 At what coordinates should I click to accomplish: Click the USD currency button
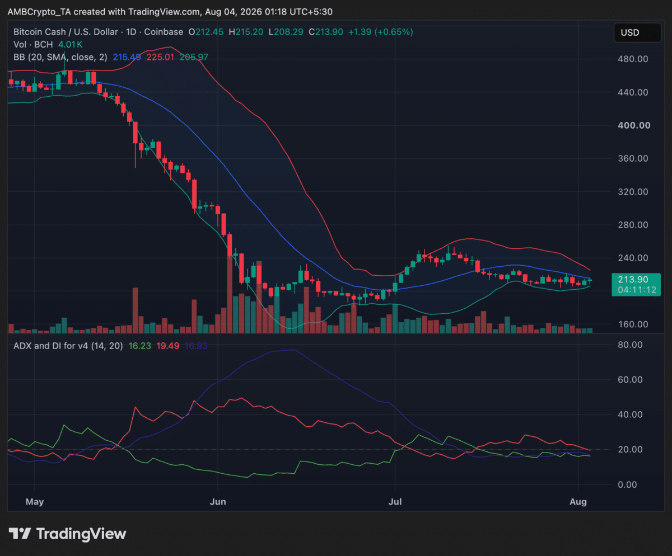[x=637, y=33]
